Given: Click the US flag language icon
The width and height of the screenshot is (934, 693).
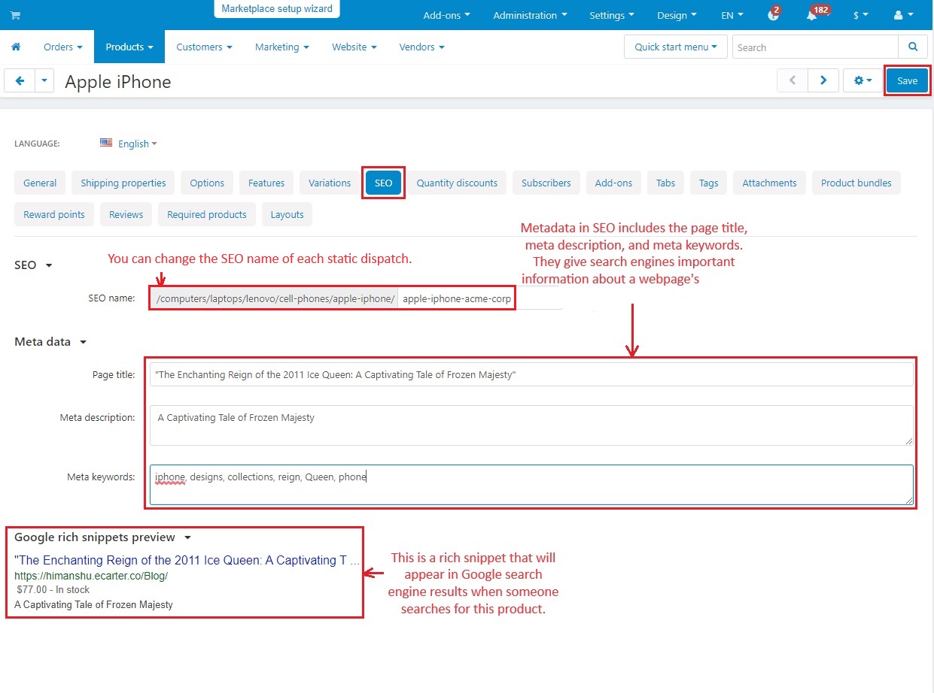Looking at the screenshot, I should (x=106, y=143).
